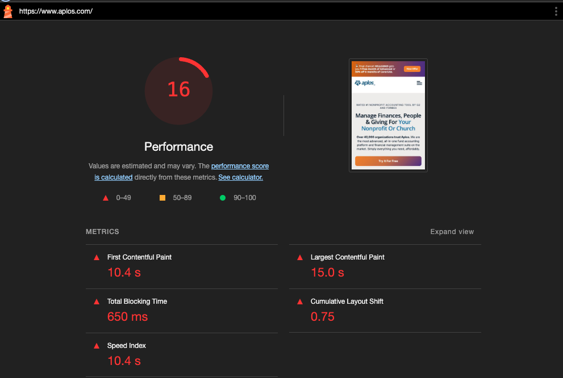Click the First Contentful Paint label
This screenshot has width=563, height=378.
(139, 257)
